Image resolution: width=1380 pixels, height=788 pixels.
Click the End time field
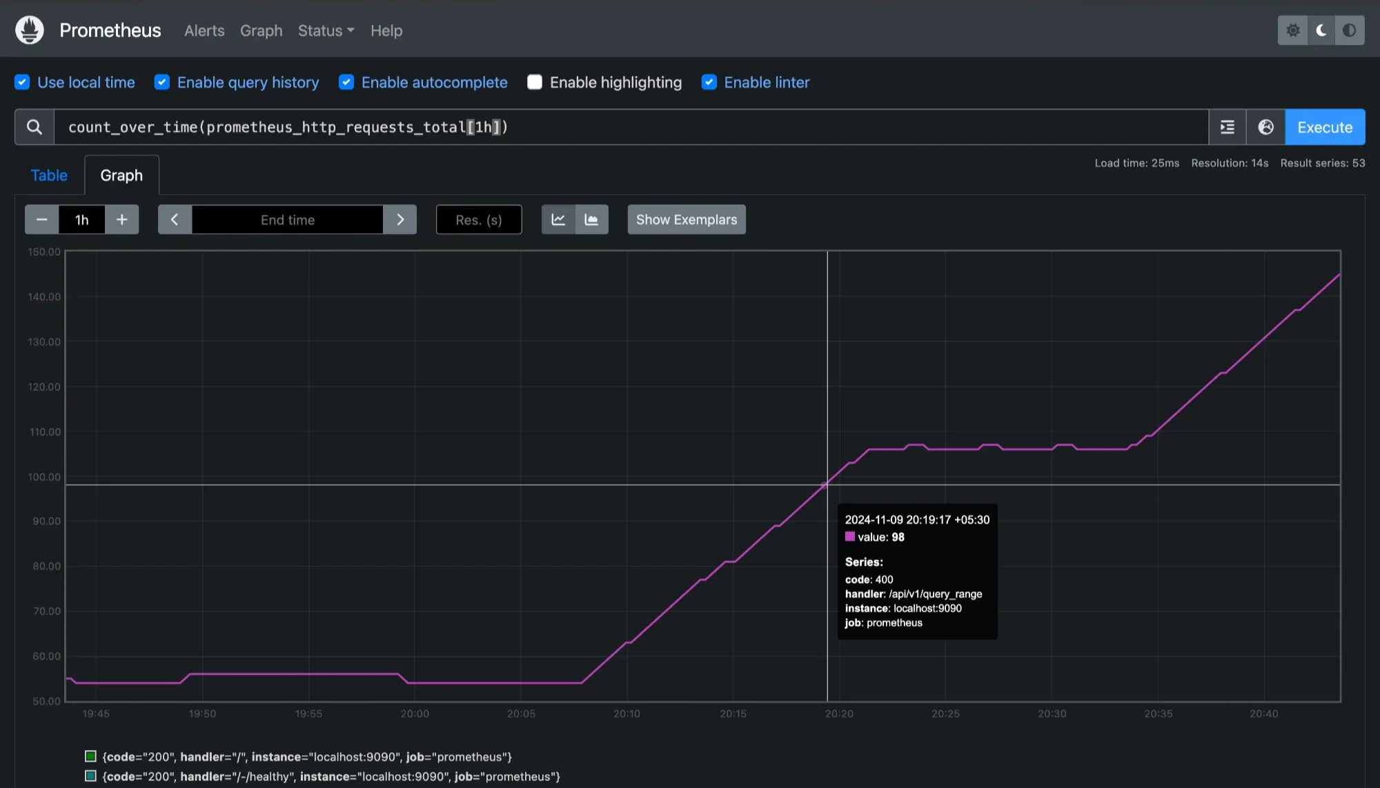click(x=288, y=219)
